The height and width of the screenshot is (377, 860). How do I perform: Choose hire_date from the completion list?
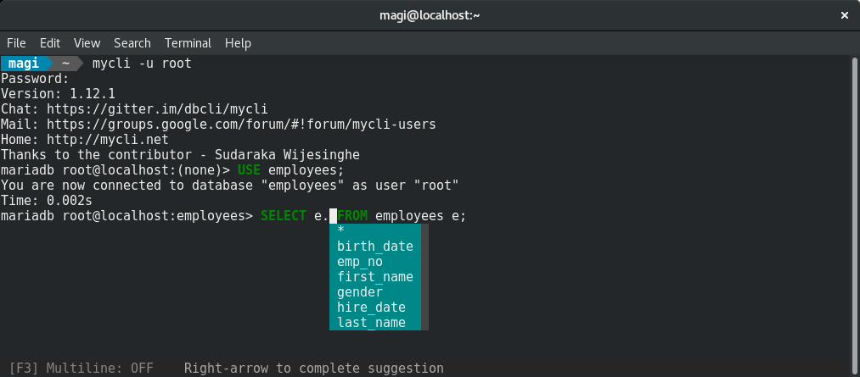click(375, 308)
